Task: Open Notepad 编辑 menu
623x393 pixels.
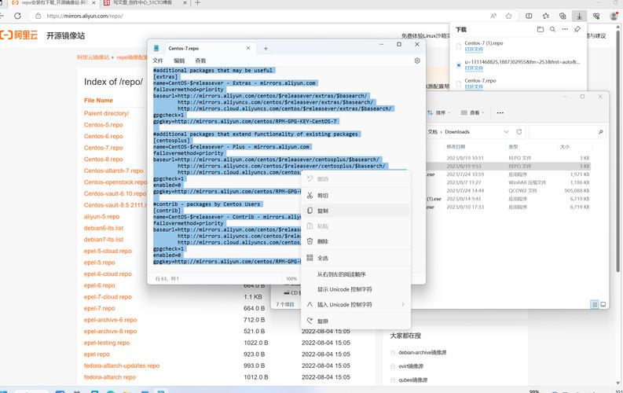Action: tap(179, 61)
